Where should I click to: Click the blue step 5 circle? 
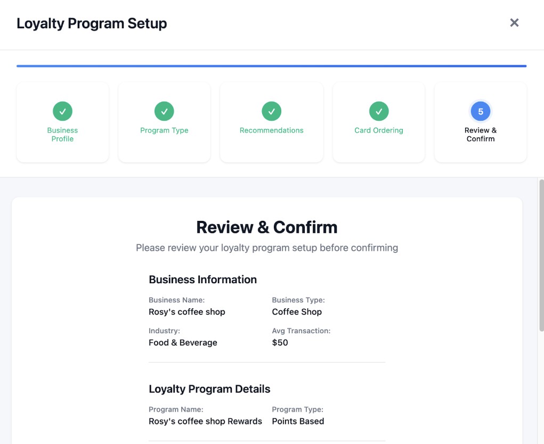(x=481, y=111)
